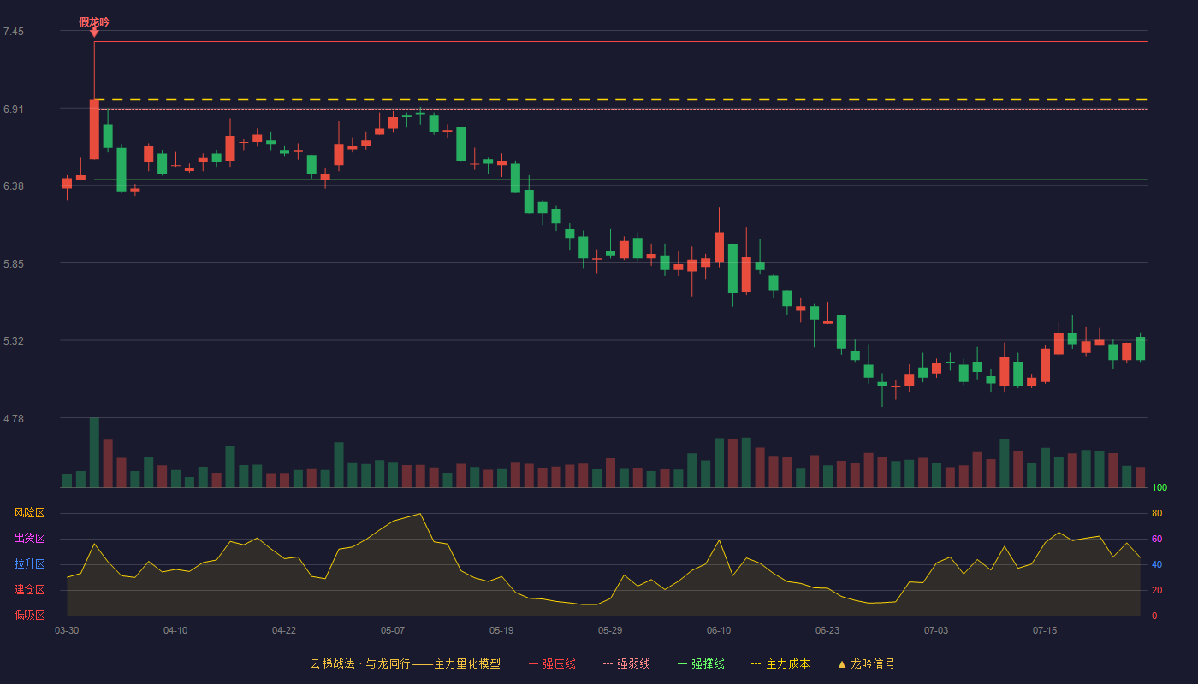Click the 建仓区 zone label

[29, 590]
